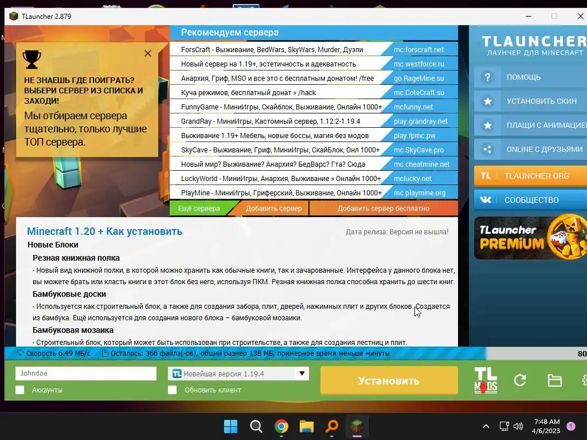The width and height of the screenshot is (587, 440).
Task: Launch Google Chrome from the taskbar
Action: pos(281,426)
